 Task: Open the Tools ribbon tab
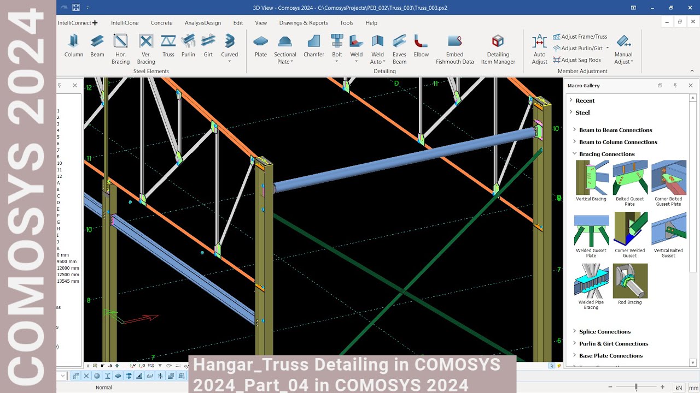[x=347, y=23]
